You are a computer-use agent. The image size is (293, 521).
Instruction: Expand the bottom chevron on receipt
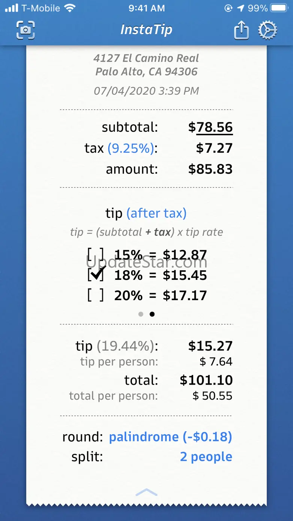(146, 492)
